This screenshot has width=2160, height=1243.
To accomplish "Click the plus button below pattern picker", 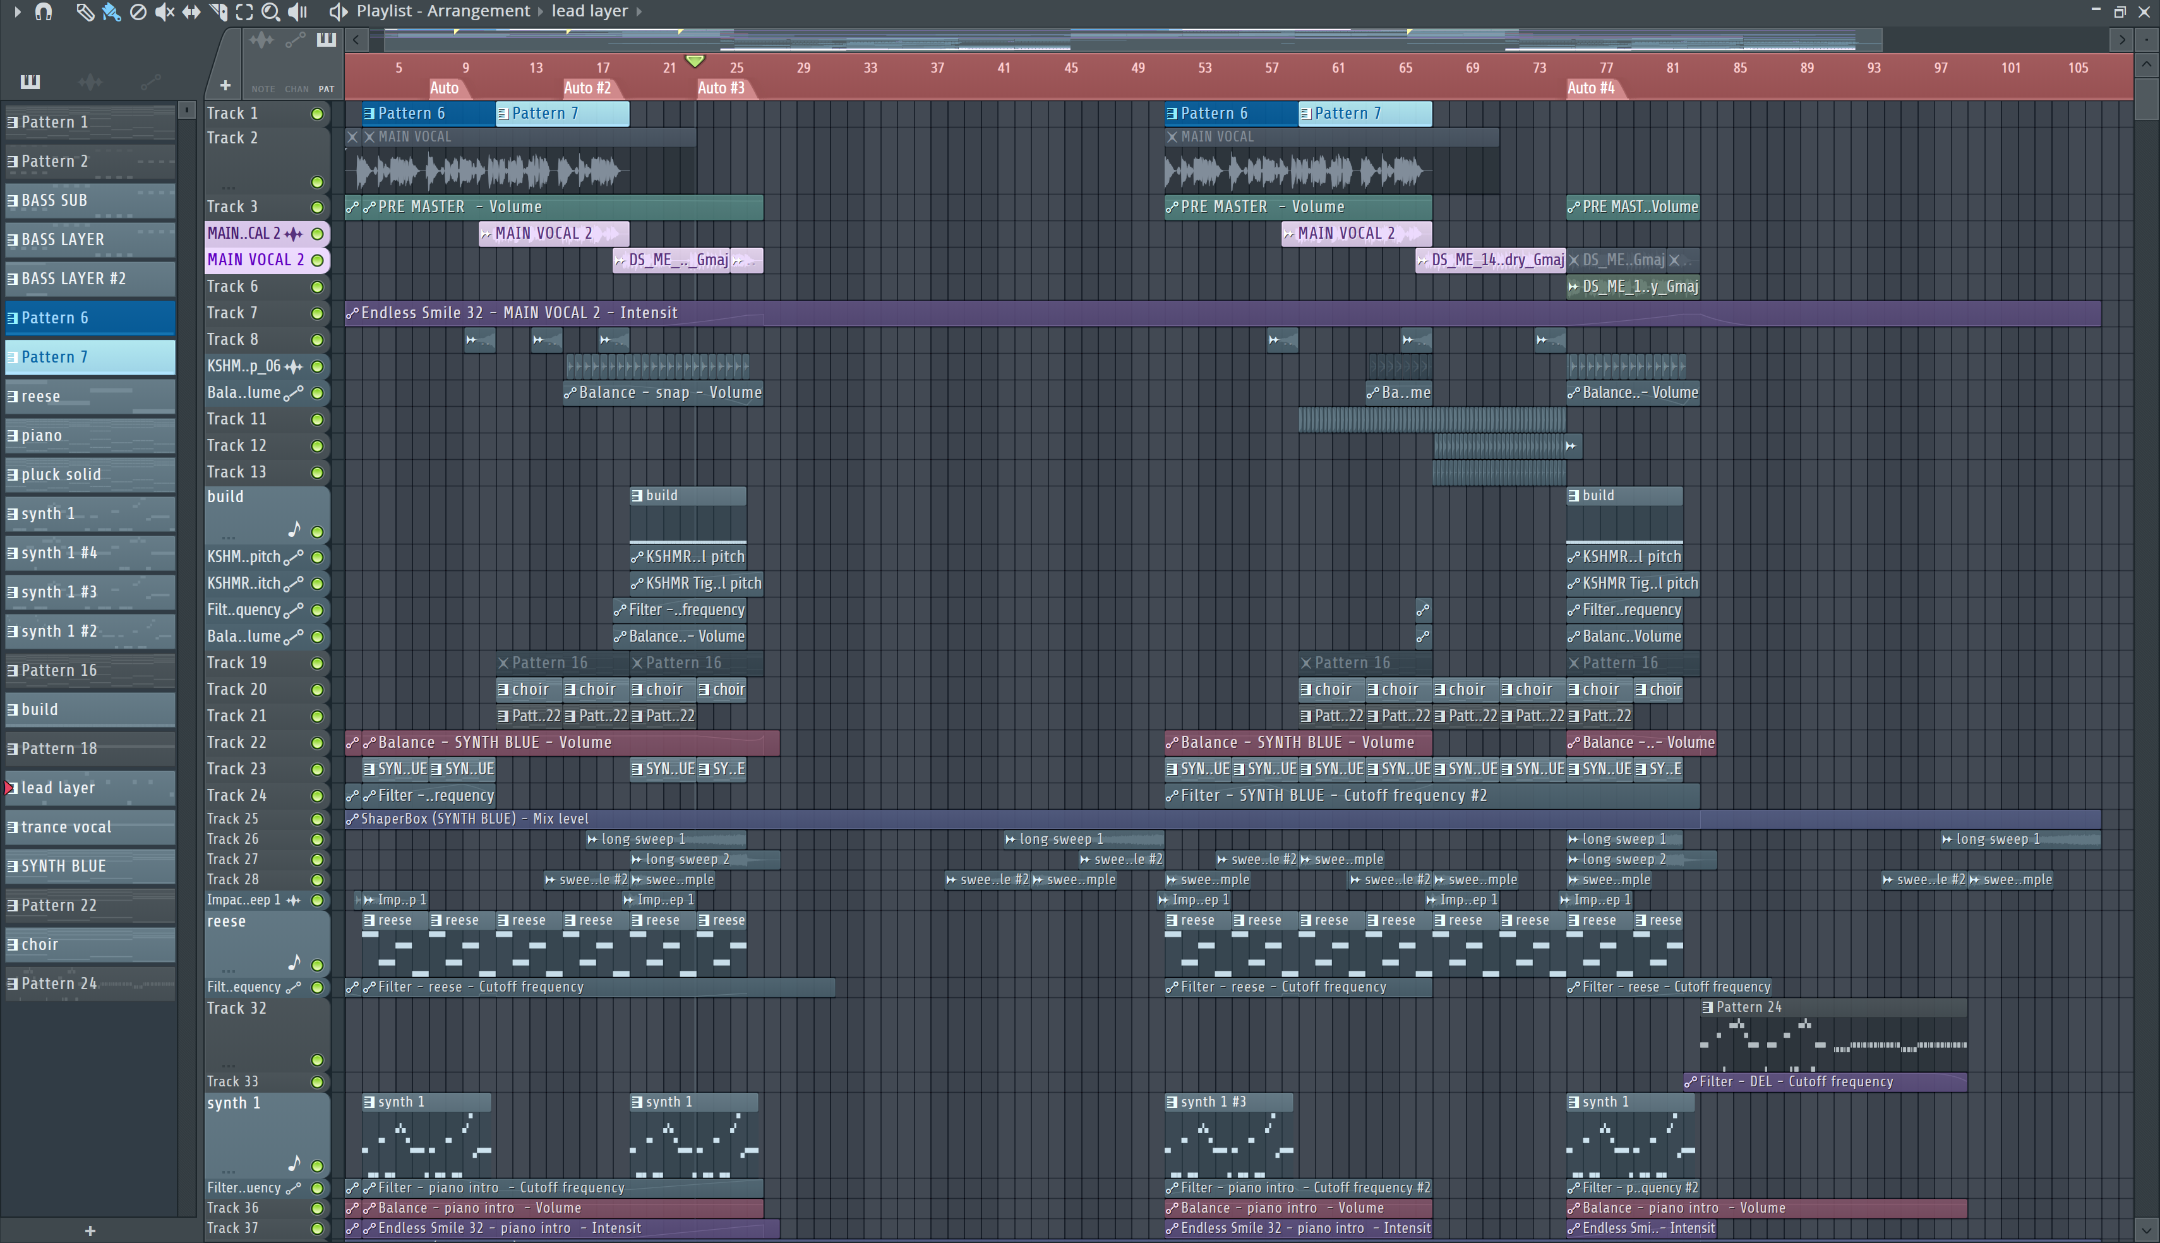I will coord(90,1230).
